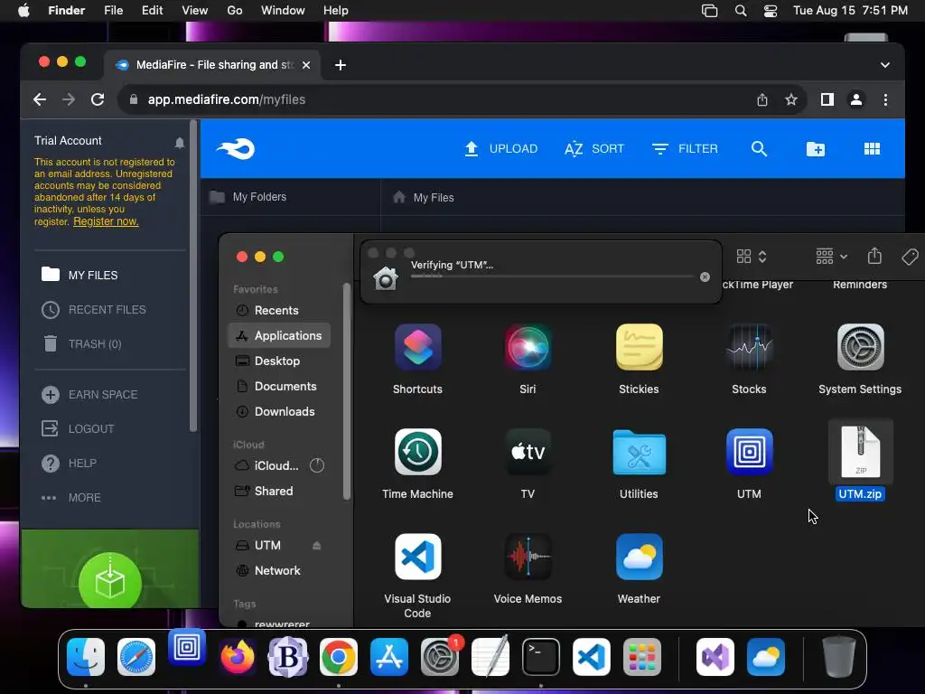The image size is (925, 694).
Task: Open a new Chrome tab
Action: pos(341,65)
